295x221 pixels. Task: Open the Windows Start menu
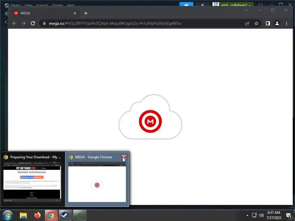coord(8,215)
